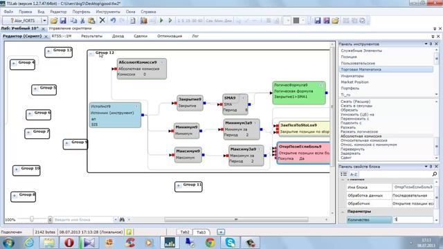Select Относительная комиссия in the tools list
The height and width of the screenshot is (249, 443).
coord(363,140)
